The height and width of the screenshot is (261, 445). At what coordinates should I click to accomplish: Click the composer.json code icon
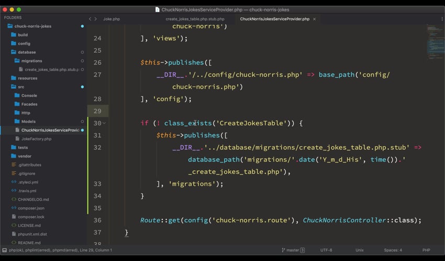(x=14, y=208)
